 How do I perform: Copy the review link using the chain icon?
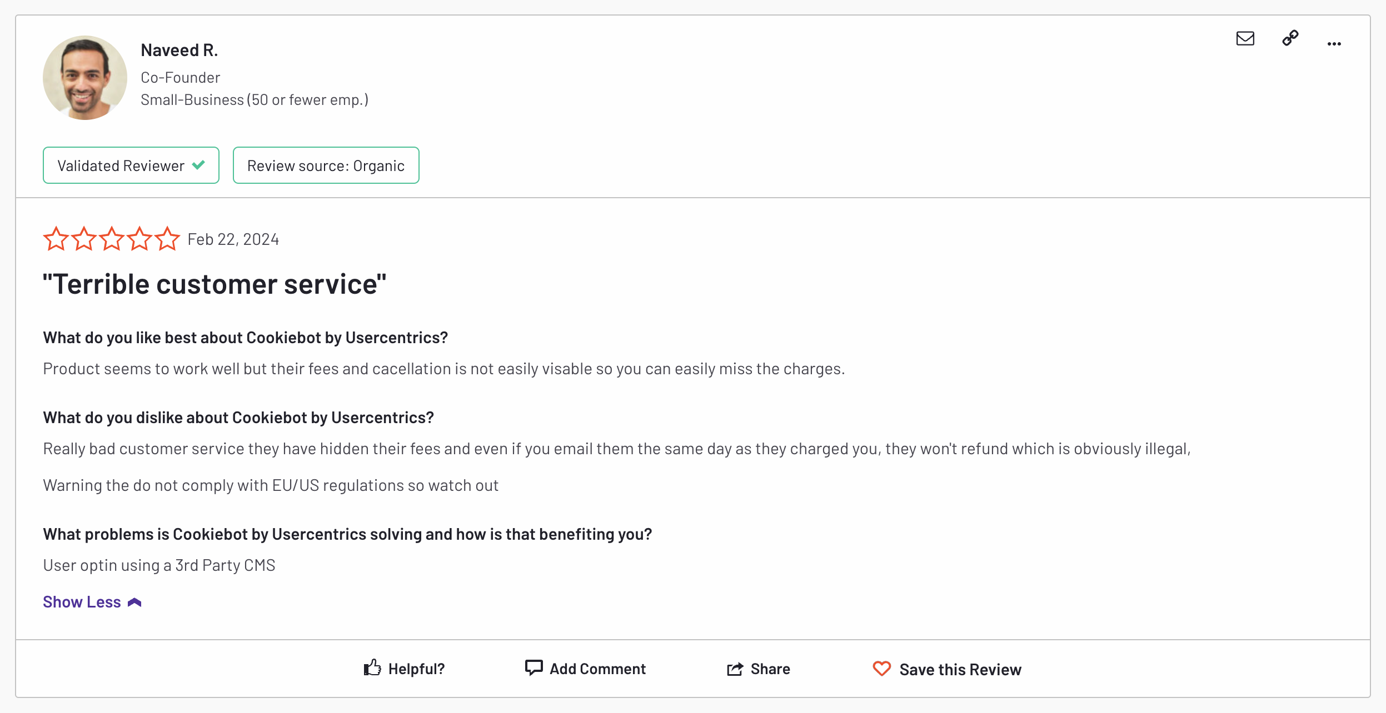pos(1290,39)
